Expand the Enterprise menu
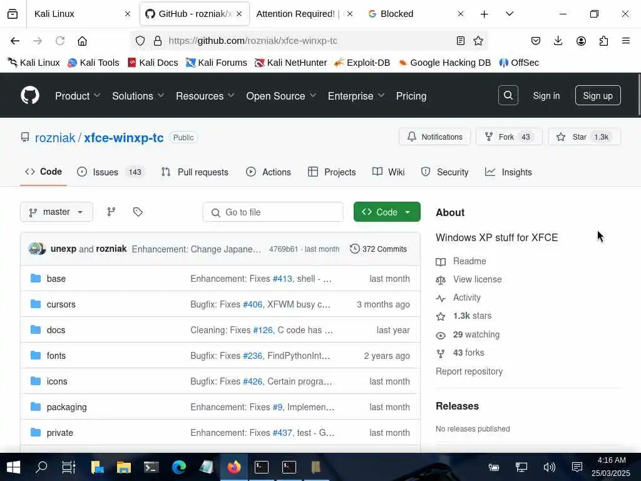The width and height of the screenshot is (641, 481). pos(356,96)
